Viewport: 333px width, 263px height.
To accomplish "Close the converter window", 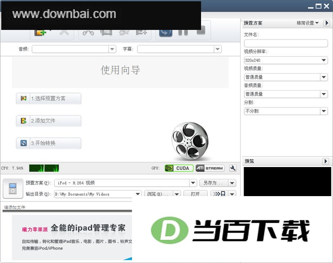I will coord(327,6).
